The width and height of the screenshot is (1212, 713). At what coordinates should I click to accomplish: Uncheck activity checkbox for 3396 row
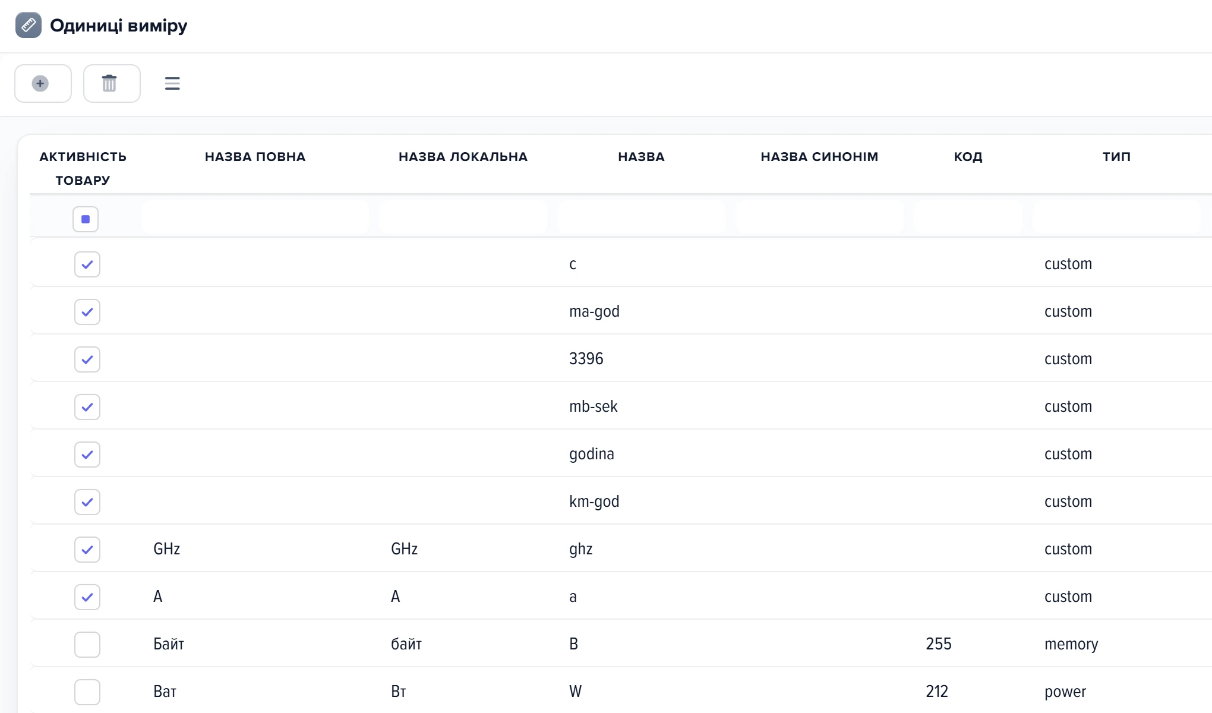(x=87, y=359)
